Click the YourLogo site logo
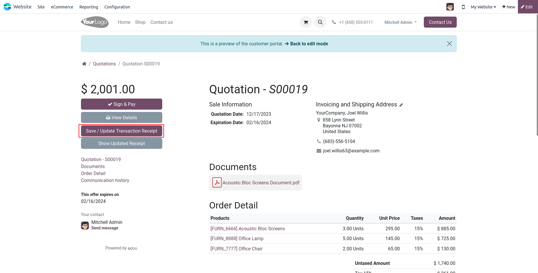 click(95, 22)
